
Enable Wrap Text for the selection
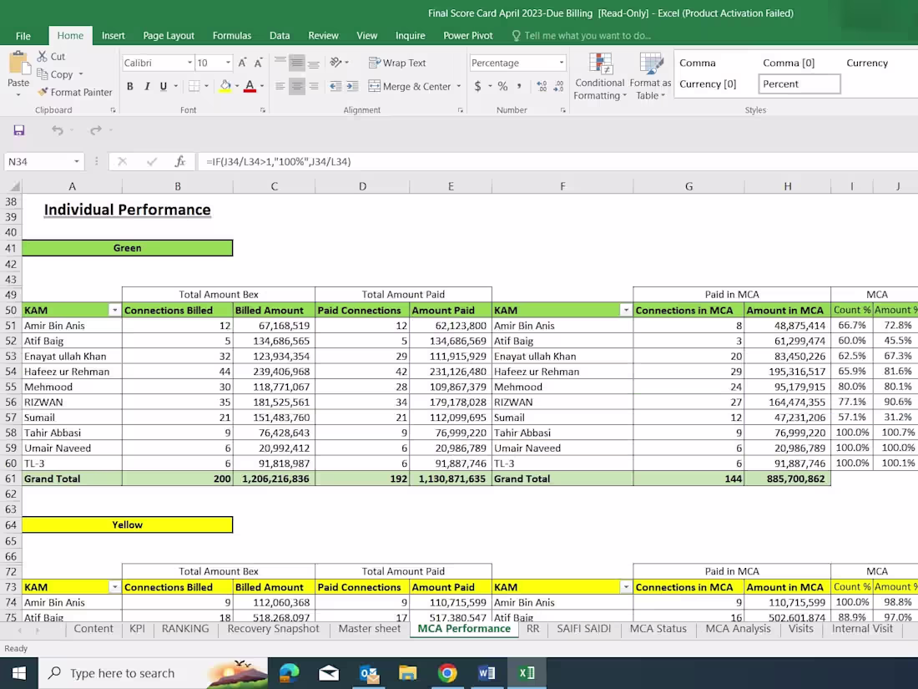click(x=397, y=62)
